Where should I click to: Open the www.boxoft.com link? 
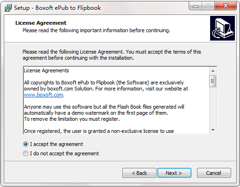pyautogui.click(x=43, y=95)
